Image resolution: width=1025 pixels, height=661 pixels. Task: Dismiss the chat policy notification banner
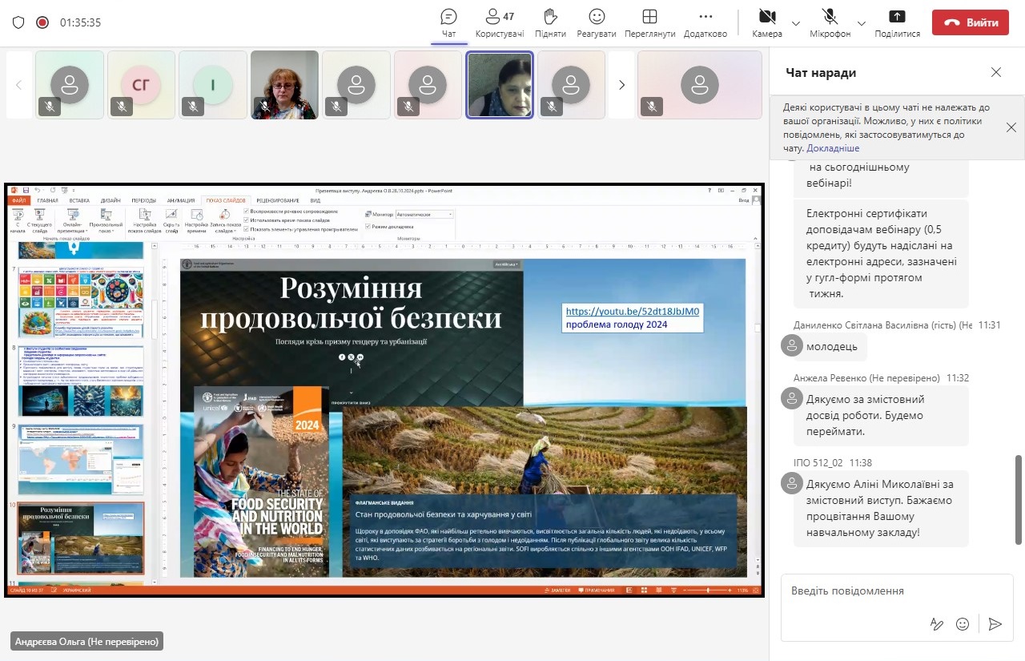[x=1011, y=127]
